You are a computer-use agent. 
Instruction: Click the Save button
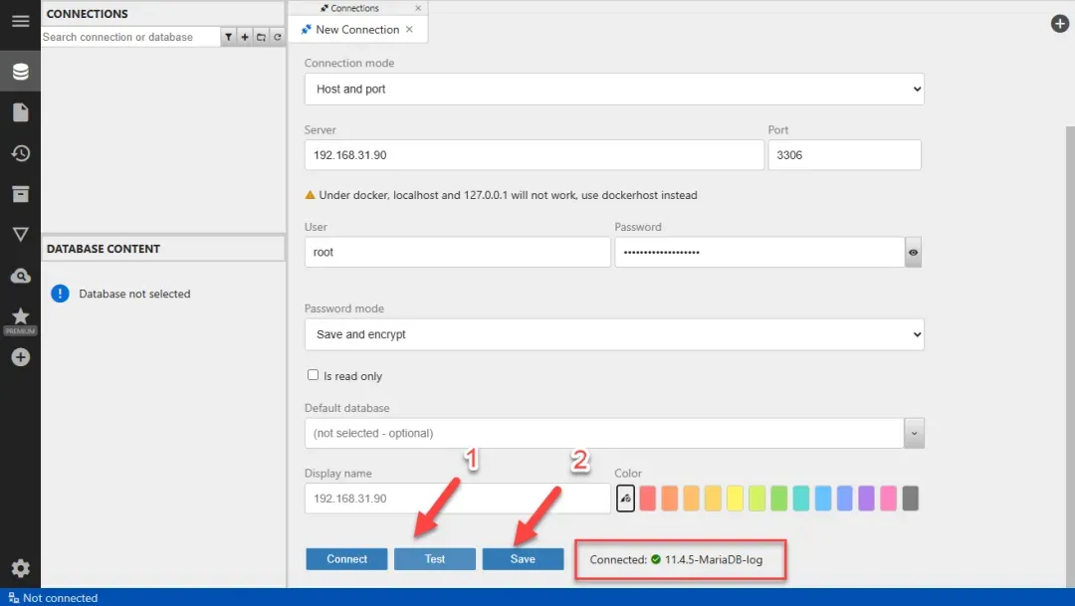pyautogui.click(x=523, y=559)
